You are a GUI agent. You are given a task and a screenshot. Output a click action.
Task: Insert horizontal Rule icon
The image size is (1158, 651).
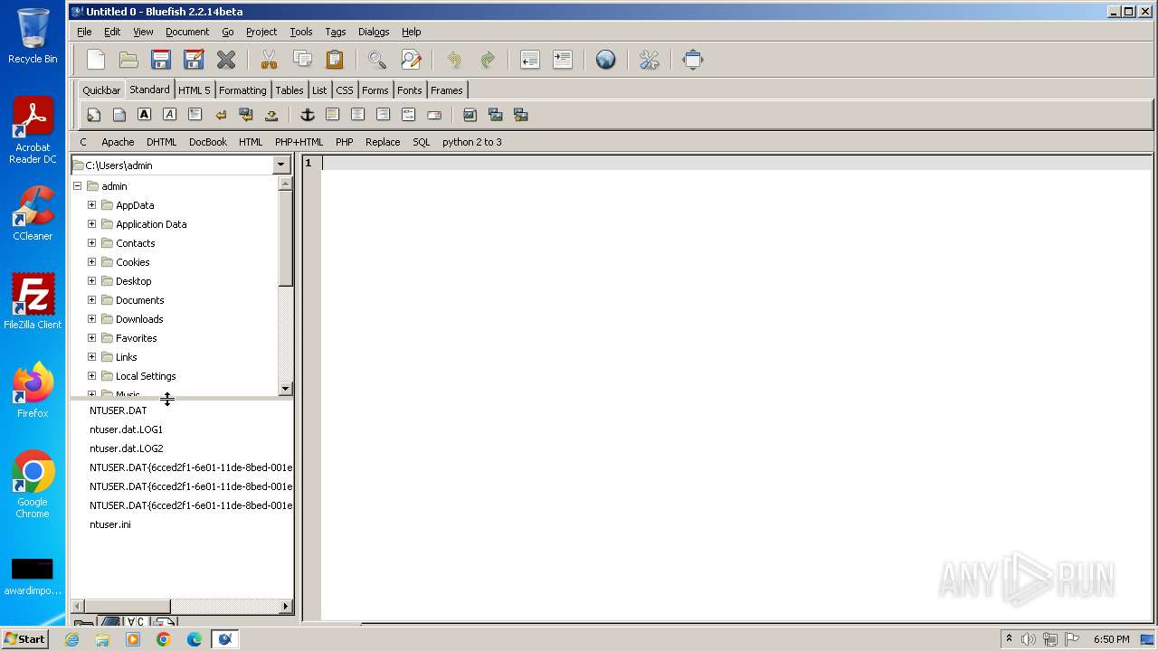point(332,115)
